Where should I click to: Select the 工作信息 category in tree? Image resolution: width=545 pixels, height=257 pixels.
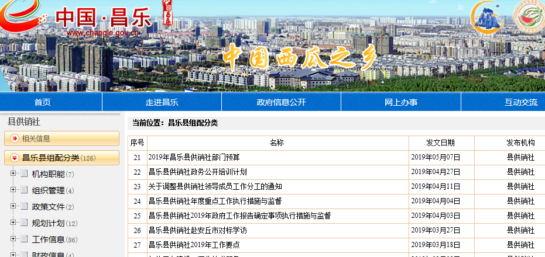click(x=48, y=239)
